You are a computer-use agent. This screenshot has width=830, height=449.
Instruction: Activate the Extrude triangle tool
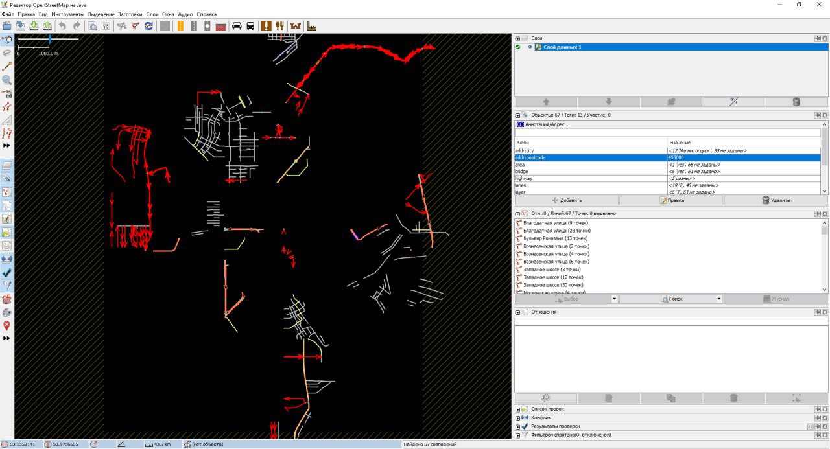click(x=7, y=121)
